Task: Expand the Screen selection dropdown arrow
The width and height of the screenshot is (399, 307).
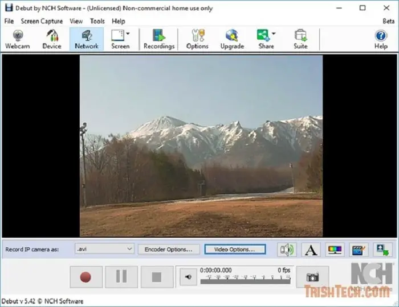Action: point(128,34)
